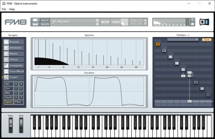This screenshot has height=139, width=215.
Task: Select operator X in the FM Matrix
Action: tap(196, 82)
